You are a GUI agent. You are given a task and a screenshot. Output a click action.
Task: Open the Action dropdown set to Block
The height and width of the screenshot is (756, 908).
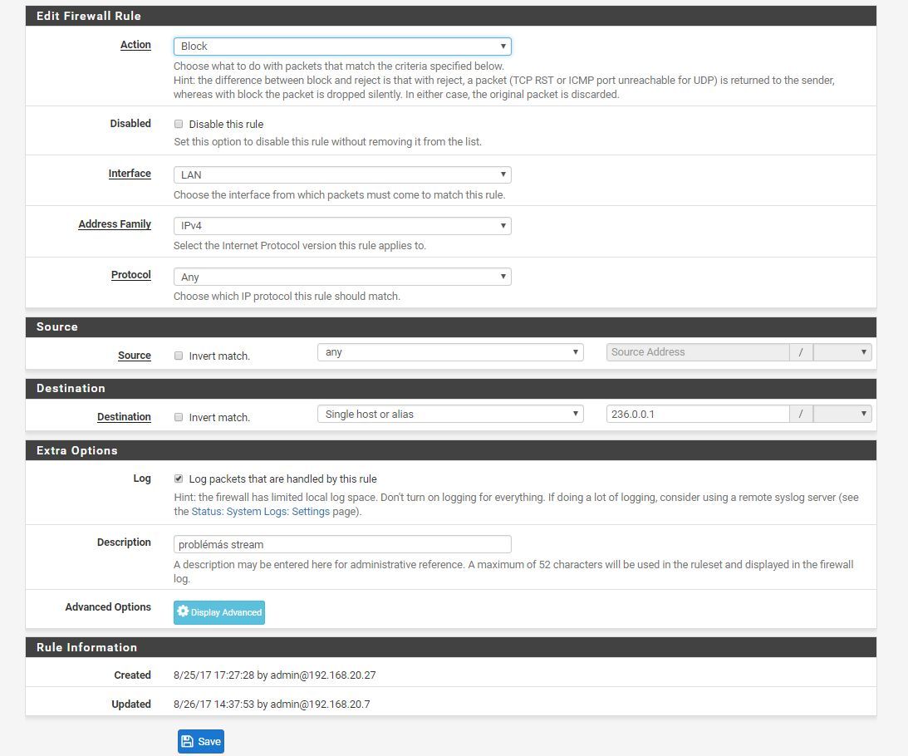click(x=342, y=47)
